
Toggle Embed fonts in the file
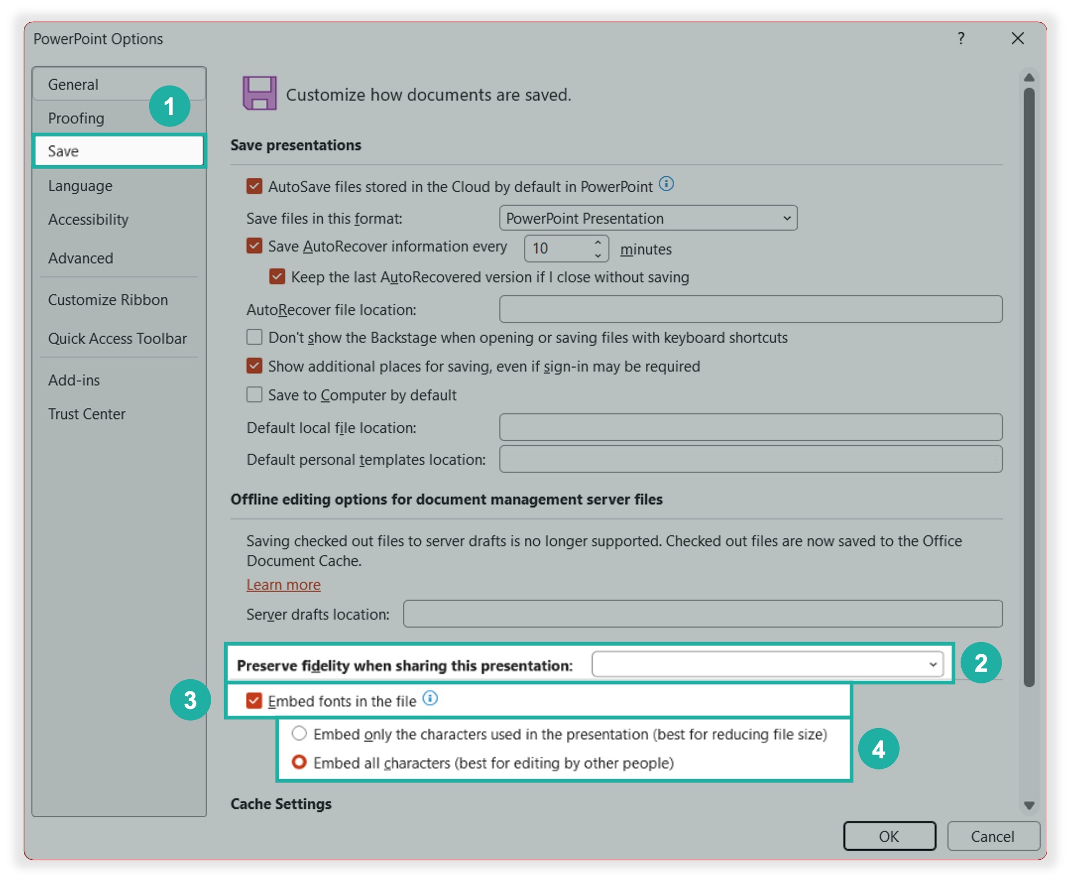[254, 701]
